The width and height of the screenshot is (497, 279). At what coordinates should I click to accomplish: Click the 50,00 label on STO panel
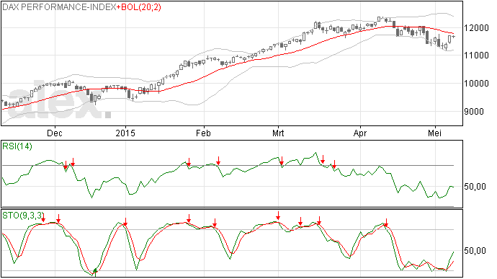coord(475,251)
